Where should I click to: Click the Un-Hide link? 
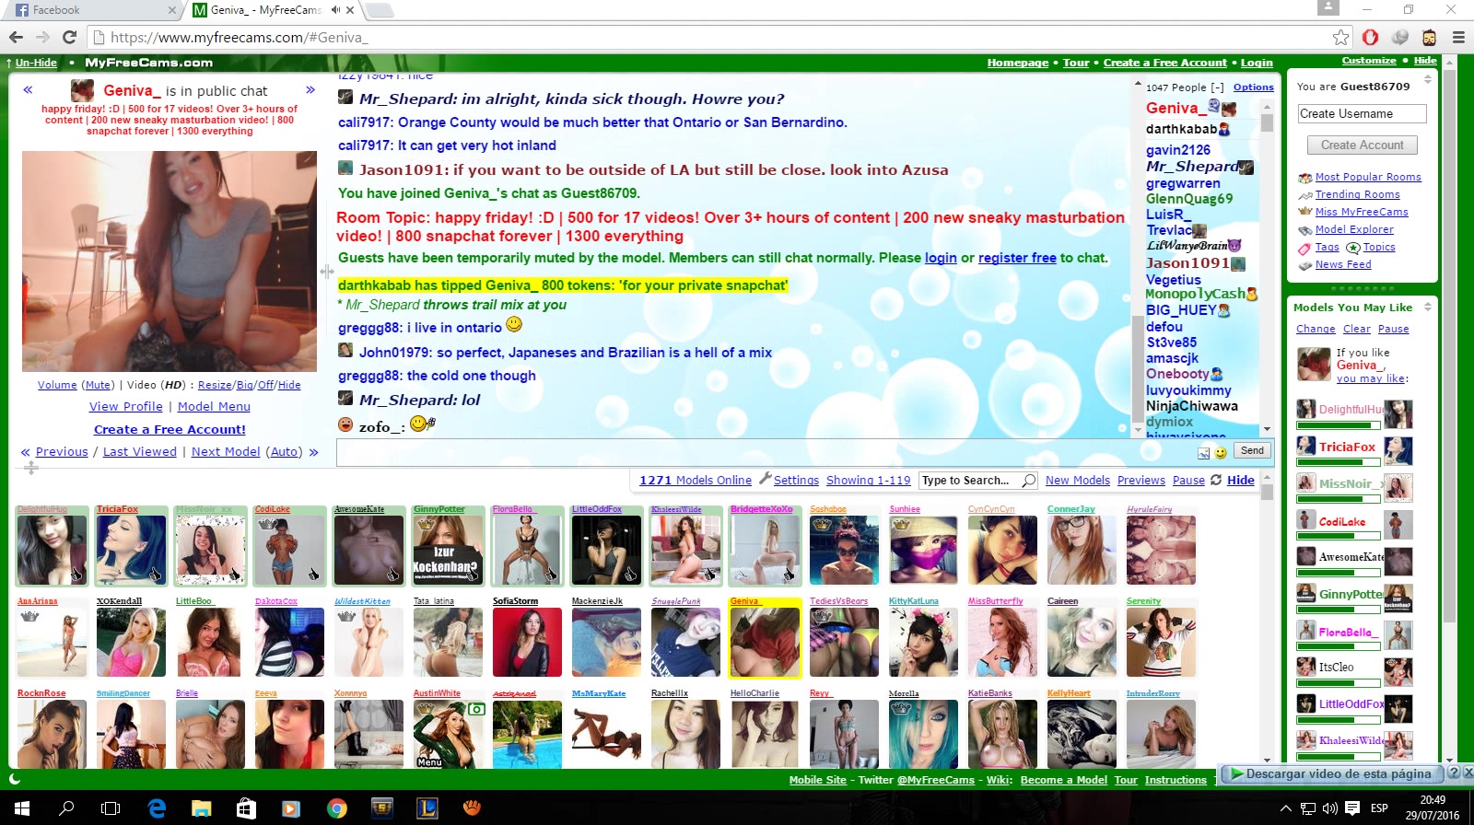[36, 63]
